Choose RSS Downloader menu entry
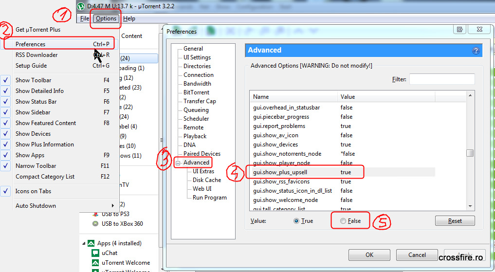This screenshot has height=272, width=495. [x=59, y=55]
